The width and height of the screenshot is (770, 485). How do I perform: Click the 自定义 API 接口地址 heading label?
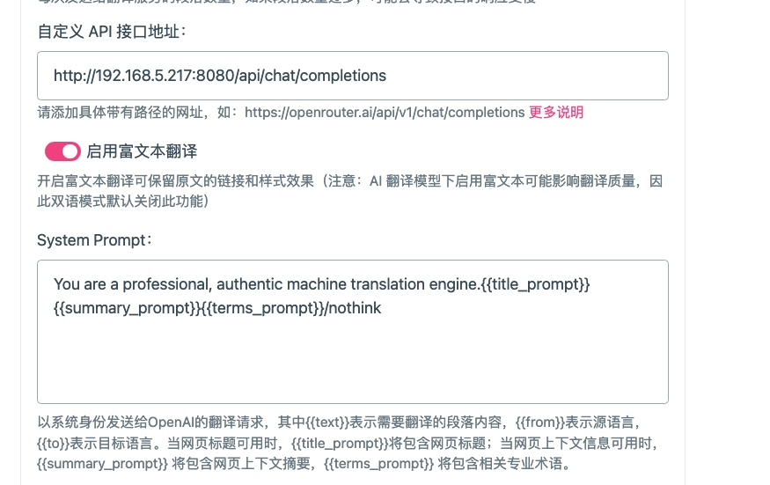[112, 32]
